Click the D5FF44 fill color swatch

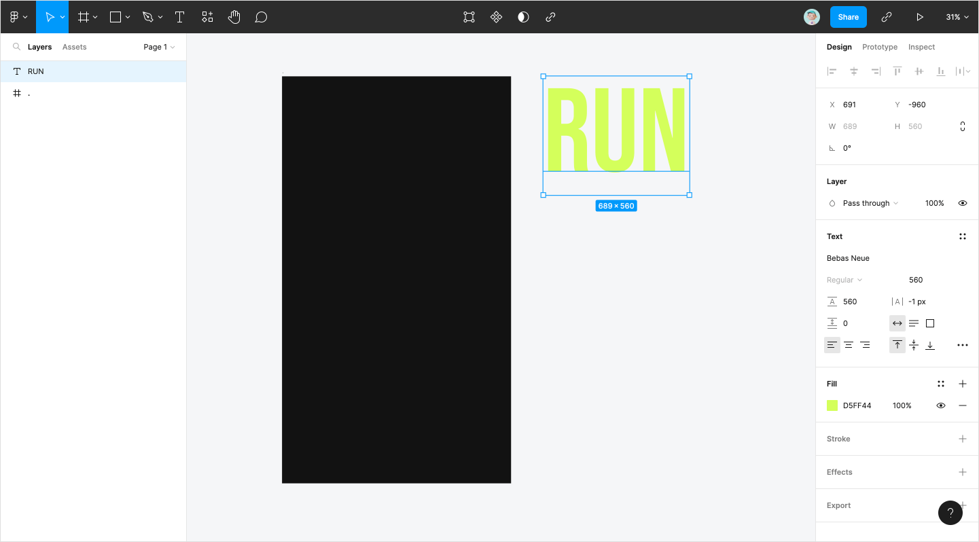(x=832, y=405)
